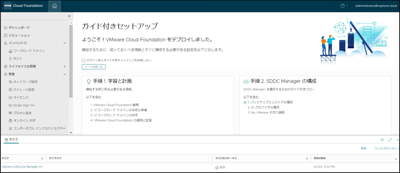
Task: Check ログイン後にガイド付きセットアップを起動しない checkbox
Action: click(x=83, y=60)
